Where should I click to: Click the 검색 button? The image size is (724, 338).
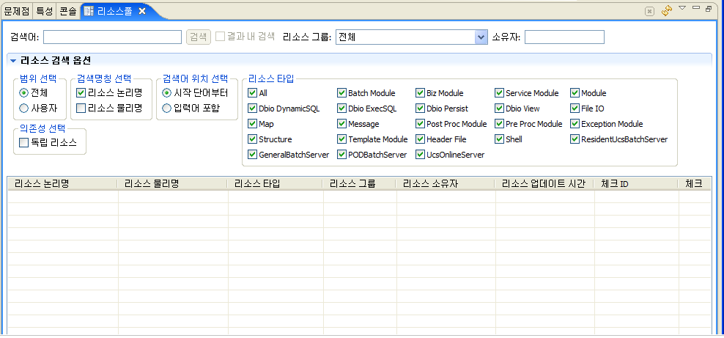(198, 37)
